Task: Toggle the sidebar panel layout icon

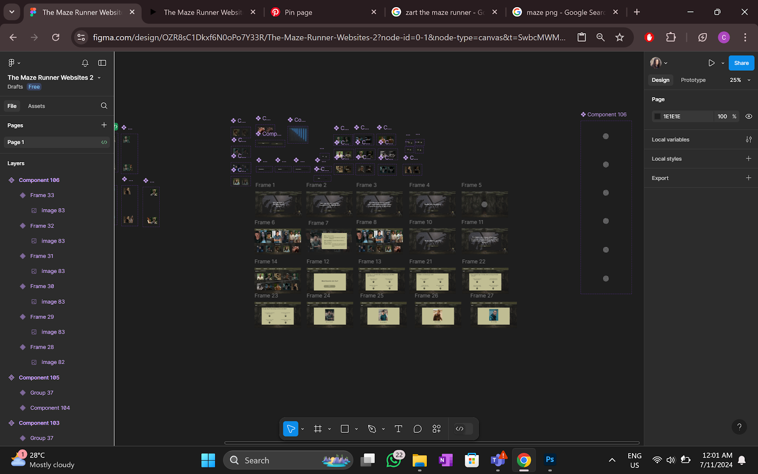Action: tap(102, 63)
